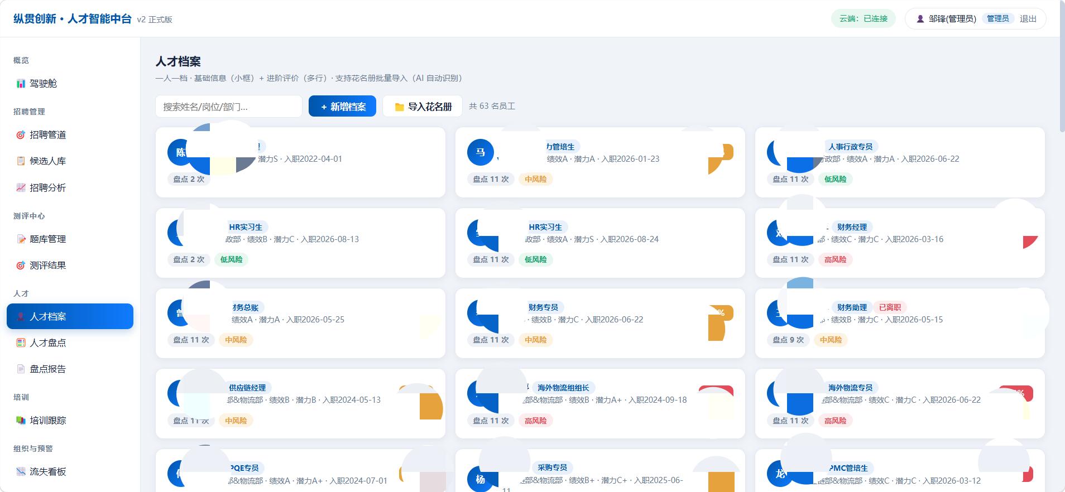Click the 采购专员 position tag
Viewport: 1065px width, 492px height.
pyautogui.click(x=552, y=467)
